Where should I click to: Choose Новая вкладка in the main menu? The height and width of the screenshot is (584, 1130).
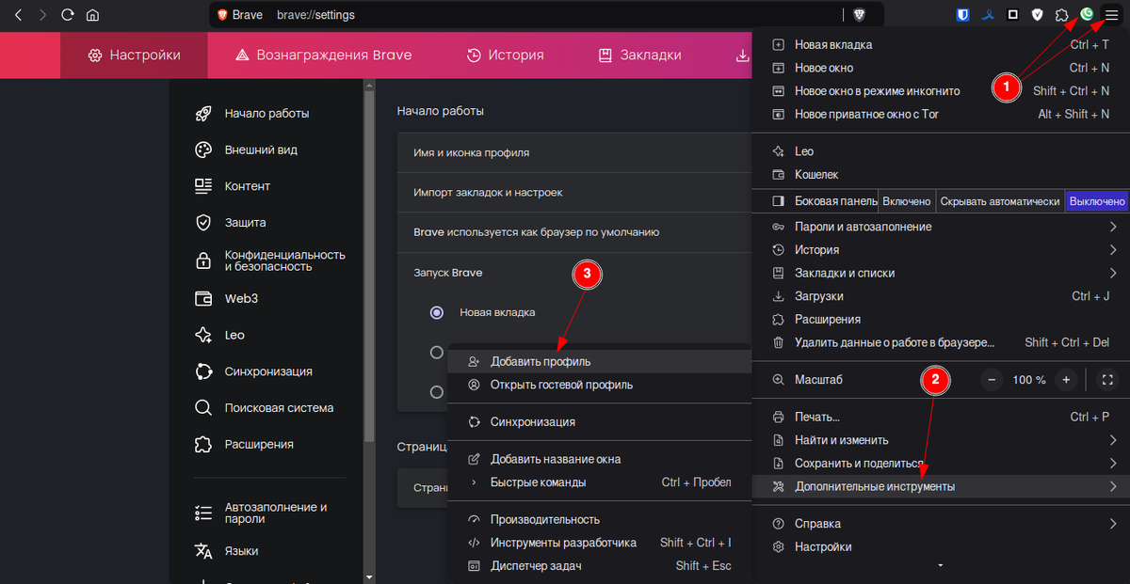[x=941, y=44]
